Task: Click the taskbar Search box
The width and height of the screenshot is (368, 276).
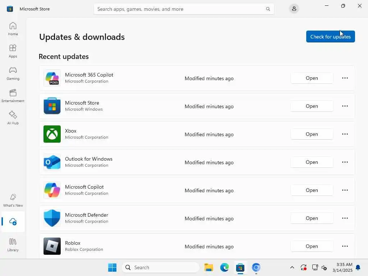Action: pyautogui.click(x=161, y=267)
